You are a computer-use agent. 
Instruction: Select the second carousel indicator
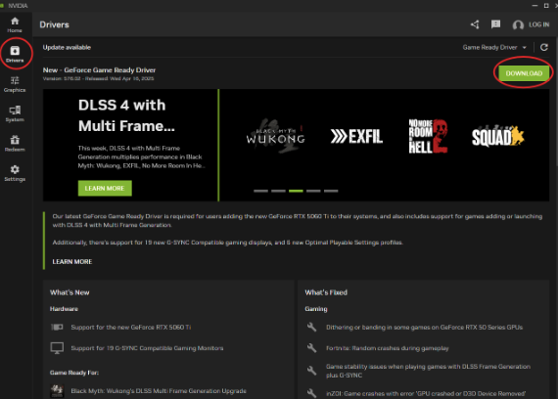pyautogui.click(x=278, y=191)
